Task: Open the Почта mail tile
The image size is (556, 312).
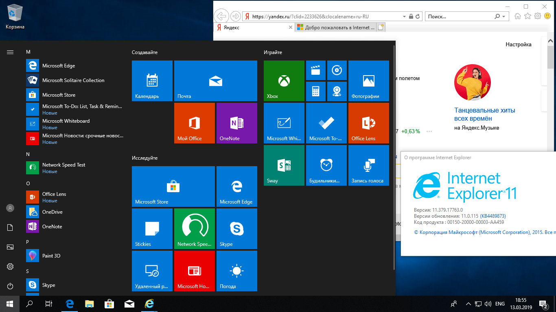Action: (x=216, y=81)
